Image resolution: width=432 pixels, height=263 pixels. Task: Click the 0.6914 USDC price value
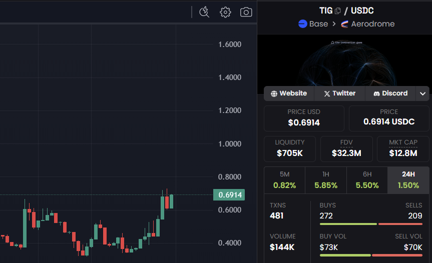click(389, 121)
